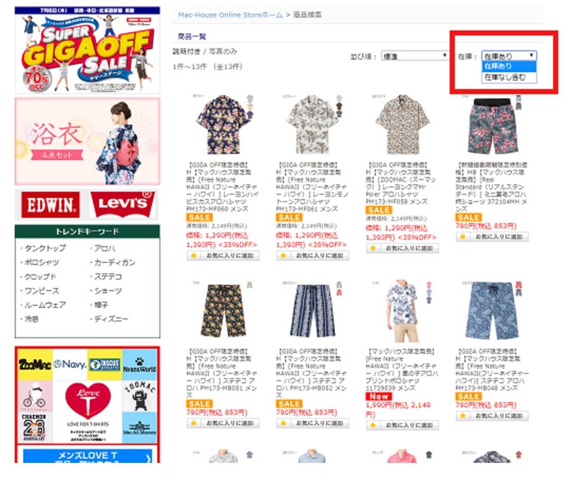
Task: Click the Mac-House Online Store home breadcrumb
Action: tap(230, 15)
